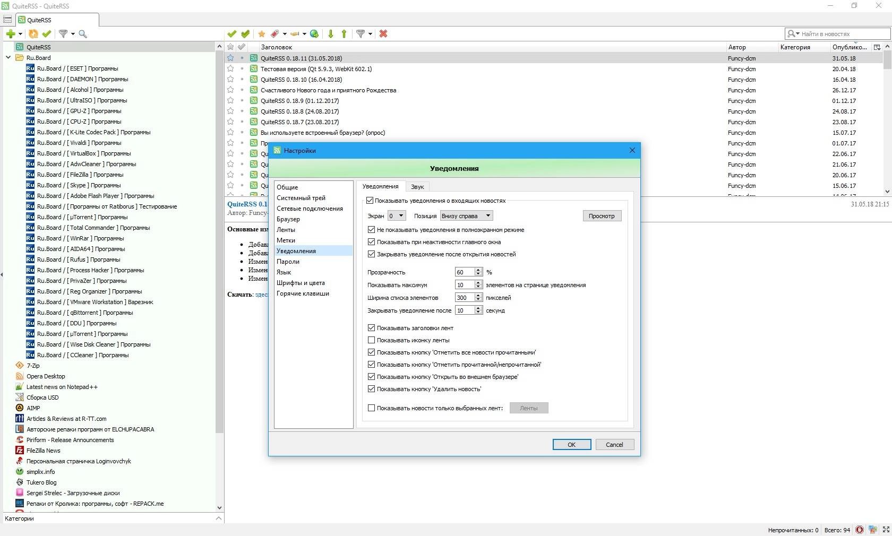Image resolution: width=892 pixels, height=536 pixels.
Task: Click the status bar icon left of fullscreen
Action: [873, 530]
